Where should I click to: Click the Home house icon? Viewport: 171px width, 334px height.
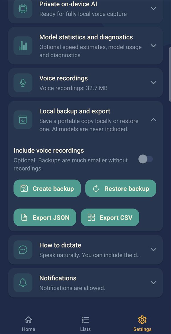tap(28, 320)
